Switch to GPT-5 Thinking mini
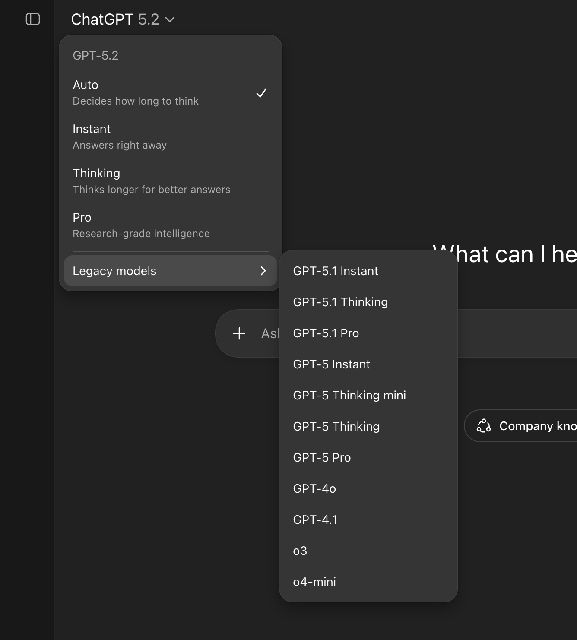Viewport: 577px width, 640px height. [x=349, y=395]
